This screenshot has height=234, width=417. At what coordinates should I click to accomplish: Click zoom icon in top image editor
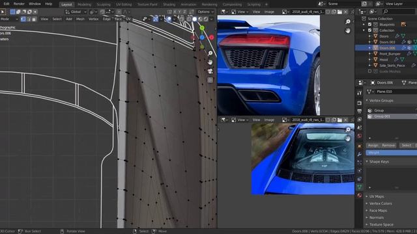tap(348, 21)
